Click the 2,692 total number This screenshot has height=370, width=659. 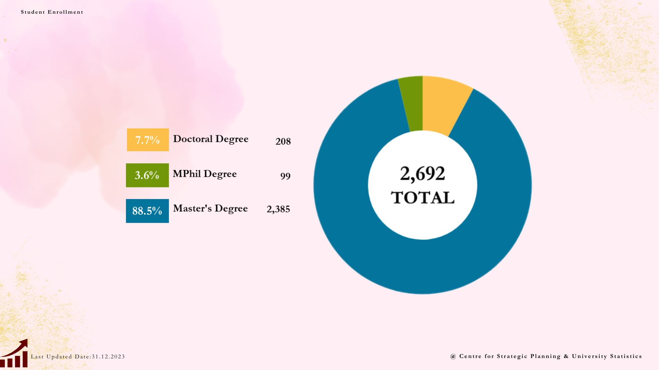(422, 173)
